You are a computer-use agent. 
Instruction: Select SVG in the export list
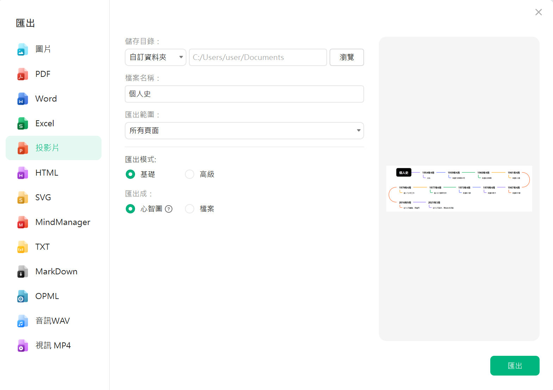click(x=54, y=197)
